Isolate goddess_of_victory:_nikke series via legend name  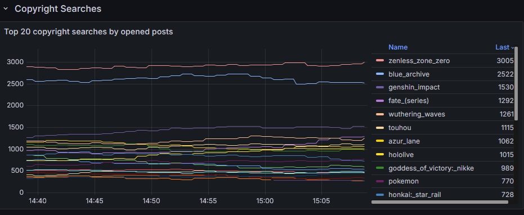[431, 168]
